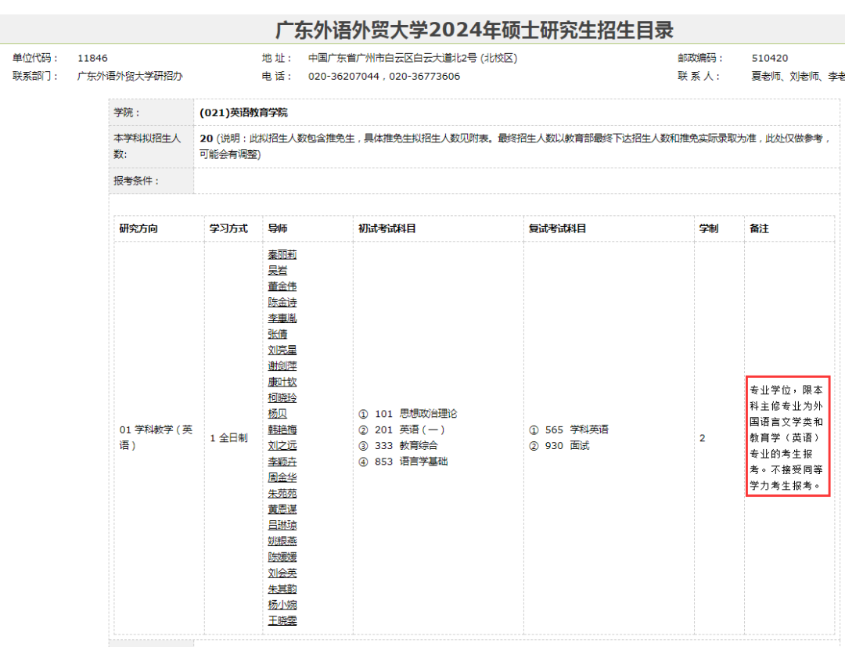
Task: Open supervisor link 董金伟
Action: coord(282,286)
